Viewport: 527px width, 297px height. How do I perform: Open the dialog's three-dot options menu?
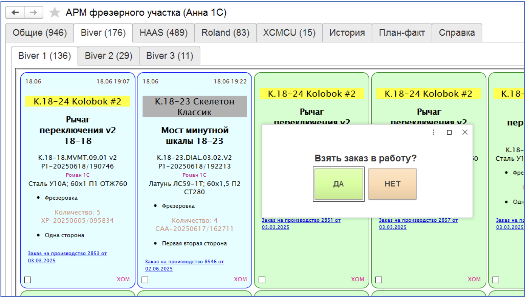(433, 133)
